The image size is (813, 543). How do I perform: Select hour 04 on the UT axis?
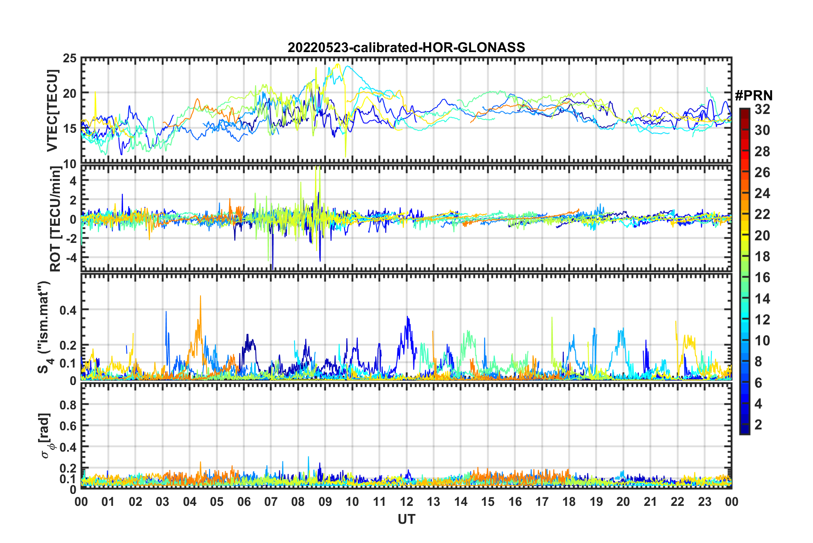(190, 502)
